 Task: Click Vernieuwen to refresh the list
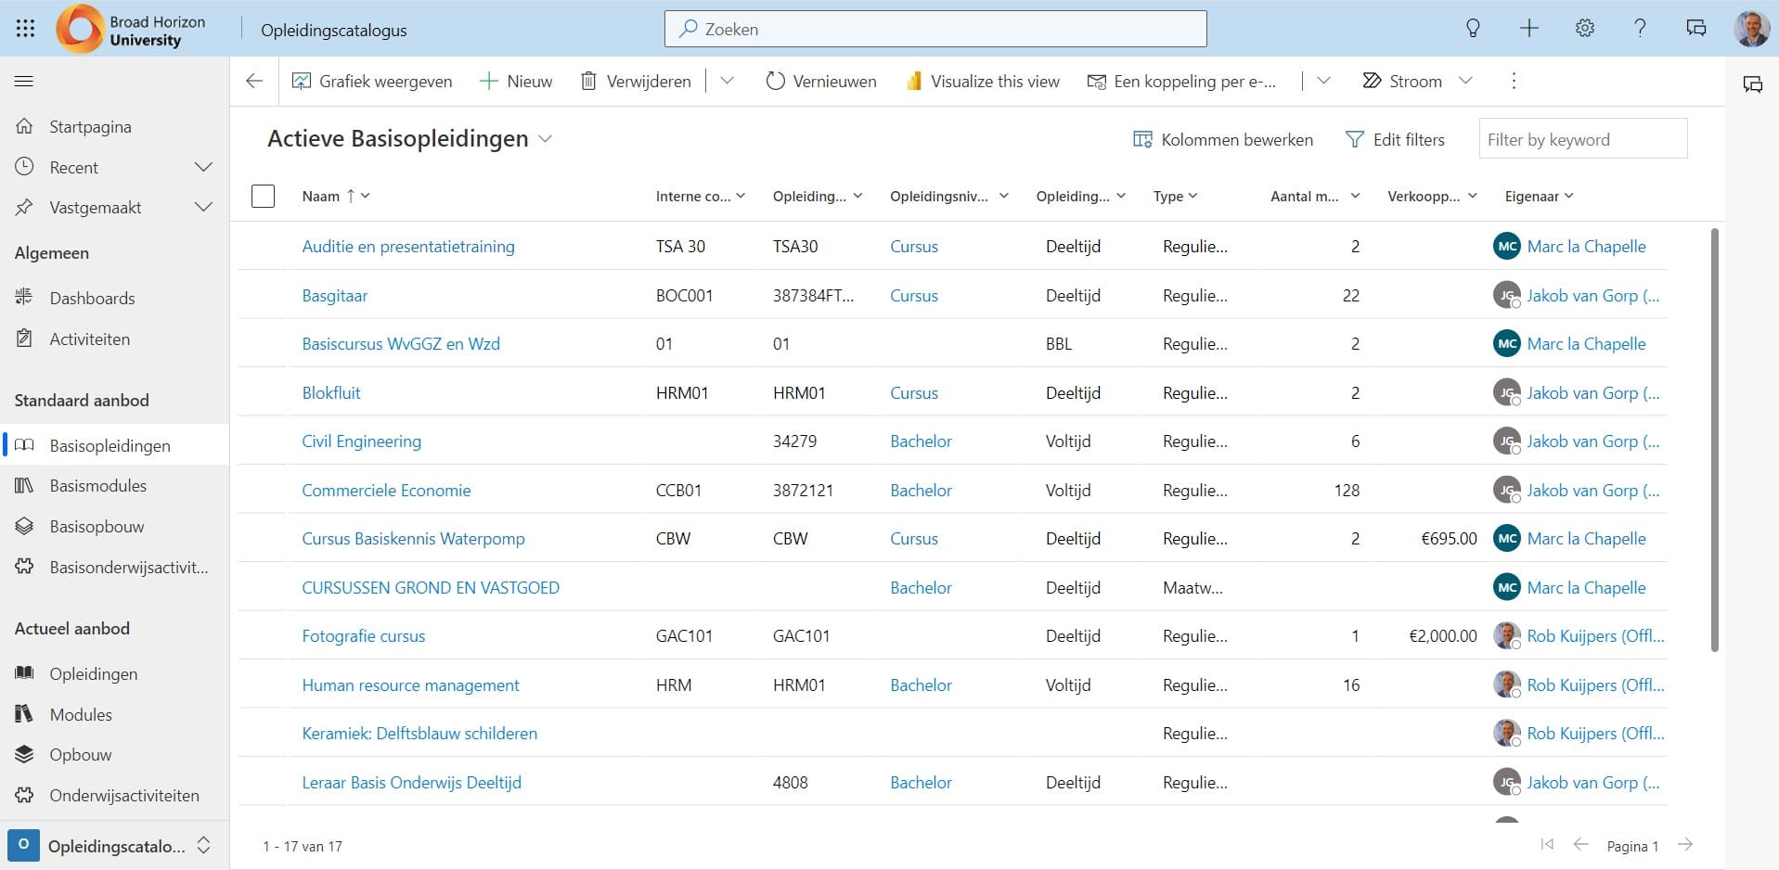pyautogui.click(x=821, y=82)
